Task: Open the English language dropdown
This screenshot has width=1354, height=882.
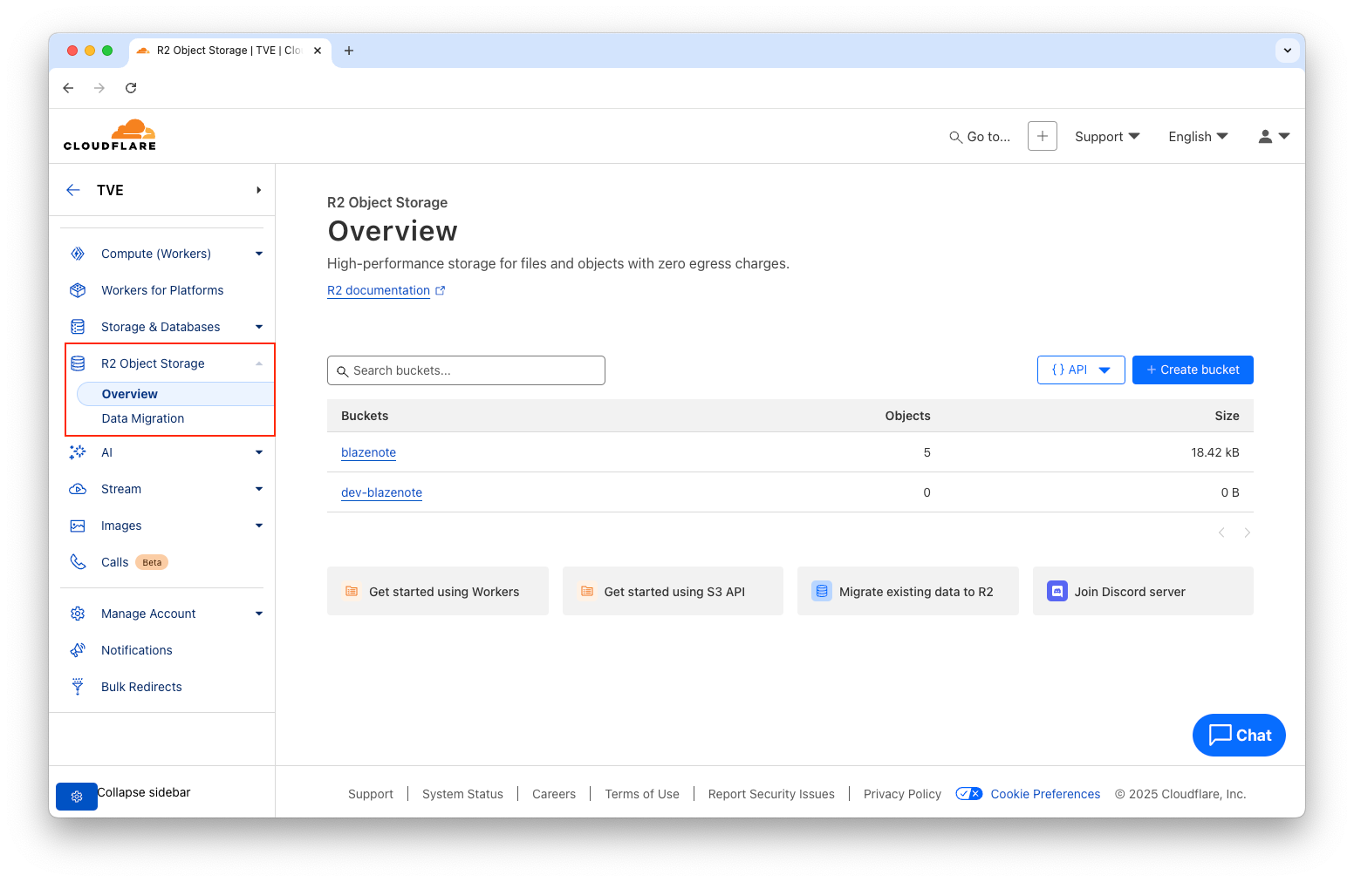Action: point(1197,137)
